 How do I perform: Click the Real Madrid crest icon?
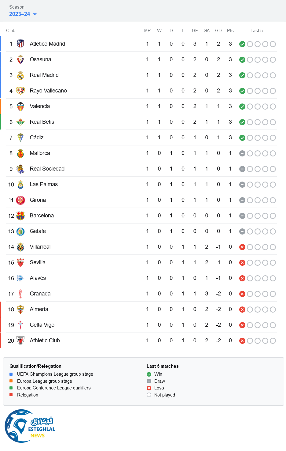[x=20, y=75]
